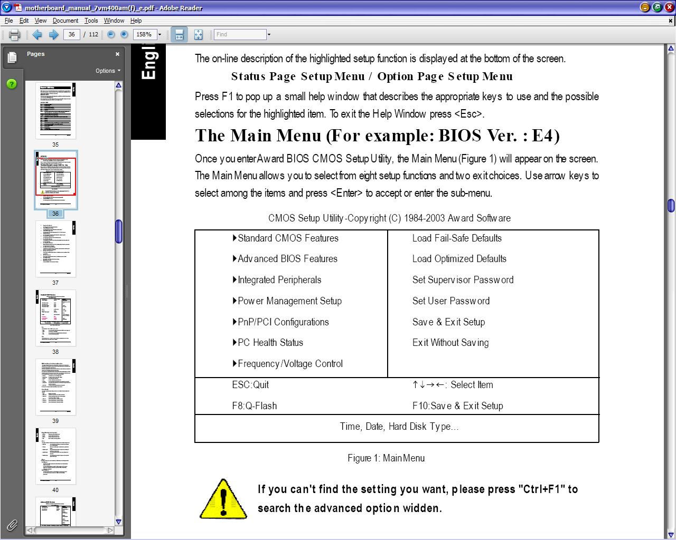Open the Edit menu

pyautogui.click(x=24, y=21)
